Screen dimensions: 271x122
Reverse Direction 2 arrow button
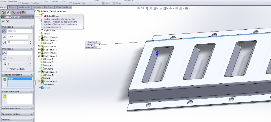point(4,53)
